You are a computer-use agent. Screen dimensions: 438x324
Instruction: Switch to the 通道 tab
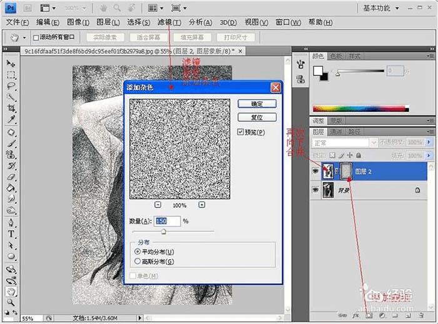[x=336, y=132]
